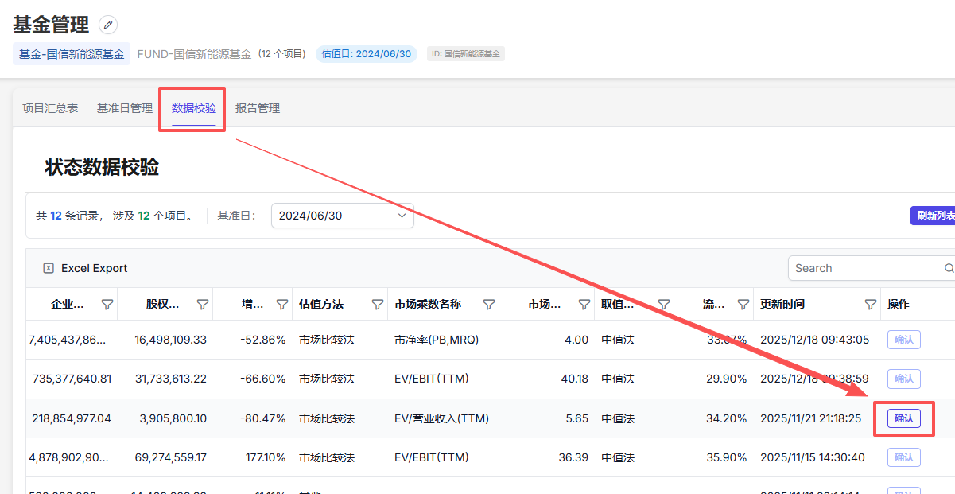
Task: Filter the 估值方法 column
Action: click(378, 304)
